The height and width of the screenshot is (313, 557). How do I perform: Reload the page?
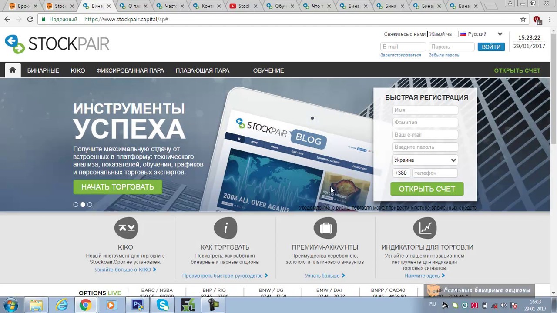click(30, 19)
